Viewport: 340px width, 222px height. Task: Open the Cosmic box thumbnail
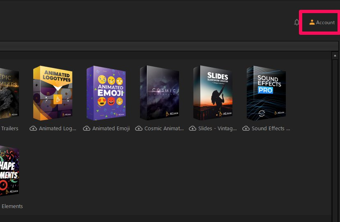pyautogui.click(x=159, y=93)
